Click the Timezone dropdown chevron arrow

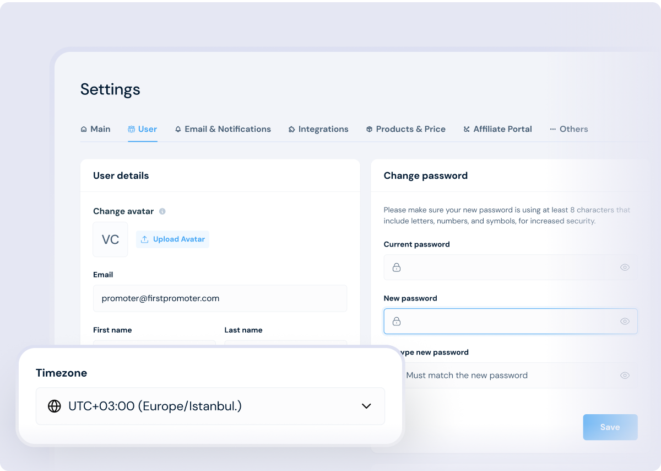(366, 406)
